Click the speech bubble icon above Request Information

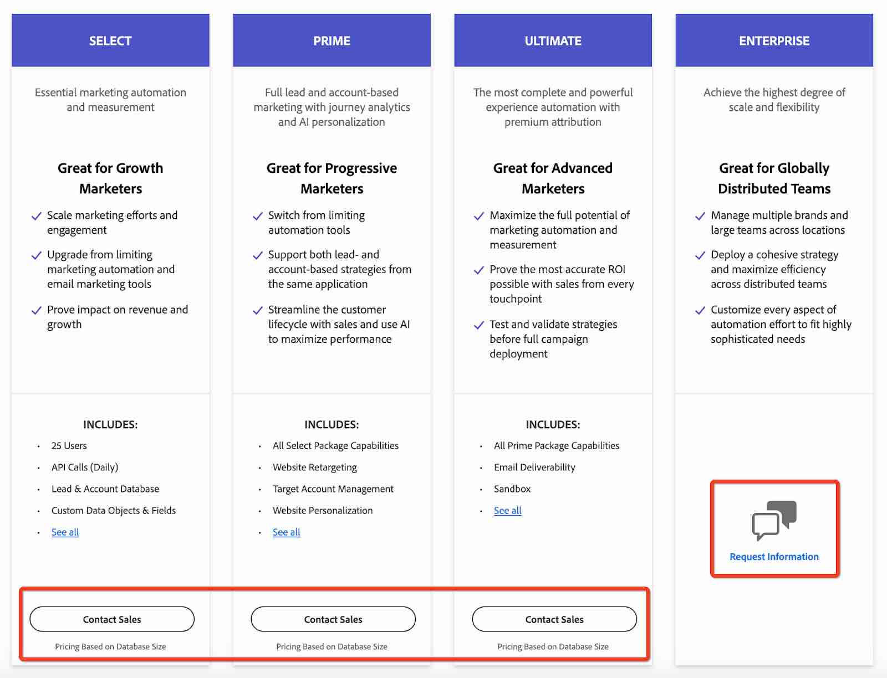click(774, 521)
